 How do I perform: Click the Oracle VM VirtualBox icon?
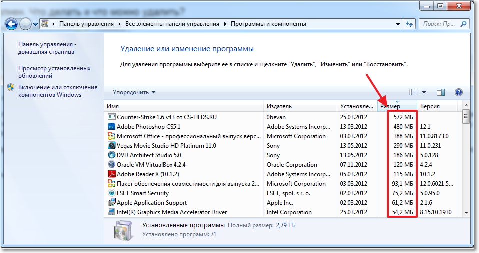click(x=112, y=165)
